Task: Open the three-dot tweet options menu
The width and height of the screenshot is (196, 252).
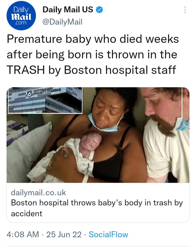Action: 185,10
